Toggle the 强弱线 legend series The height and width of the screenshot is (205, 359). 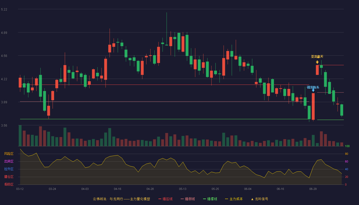pos(188,199)
